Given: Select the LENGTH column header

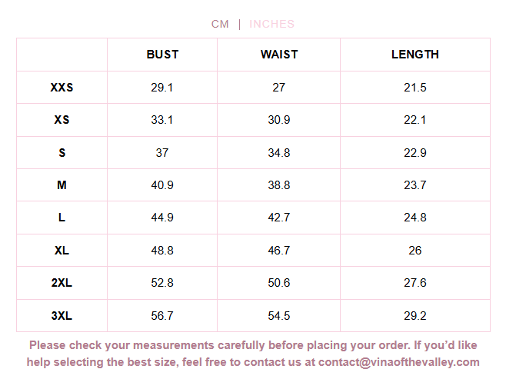Looking at the screenshot, I should 415,55.
